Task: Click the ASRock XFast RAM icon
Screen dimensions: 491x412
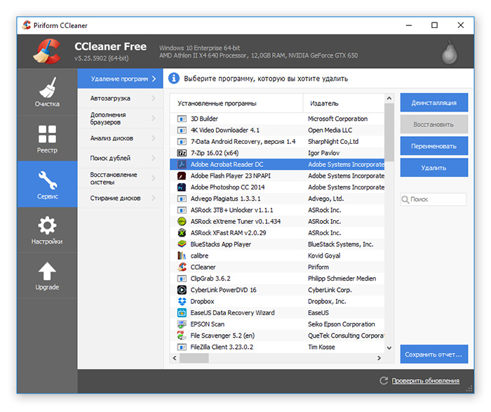Action: coord(182,233)
